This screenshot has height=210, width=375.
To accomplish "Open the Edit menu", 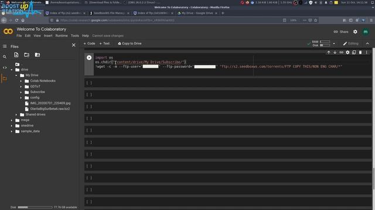I will [x=28, y=36].
